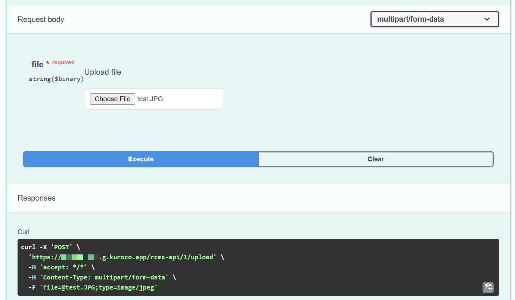Click the test.JPG file name text
The width and height of the screenshot is (515, 300).
149,99
